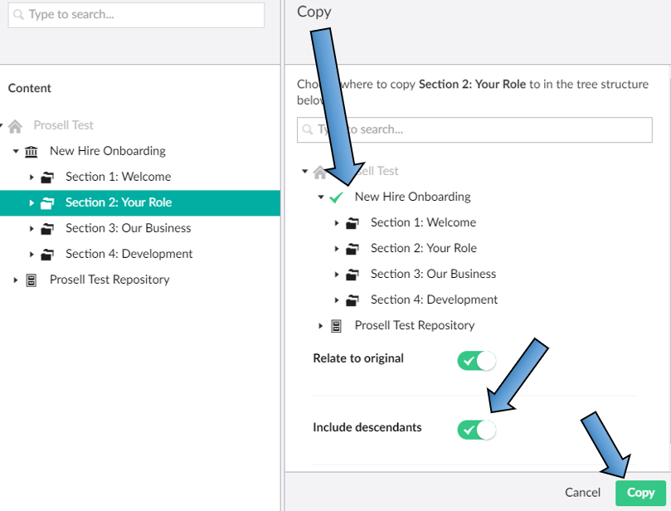Image resolution: width=671 pixels, height=511 pixels.
Task: Expand Section 4: Development in Copy dialog
Action: point(337,299)
